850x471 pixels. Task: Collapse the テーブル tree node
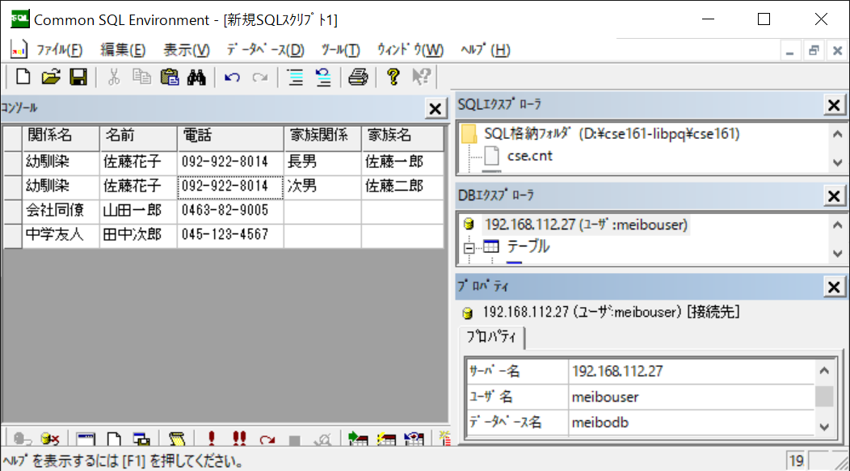coord(469,248)
